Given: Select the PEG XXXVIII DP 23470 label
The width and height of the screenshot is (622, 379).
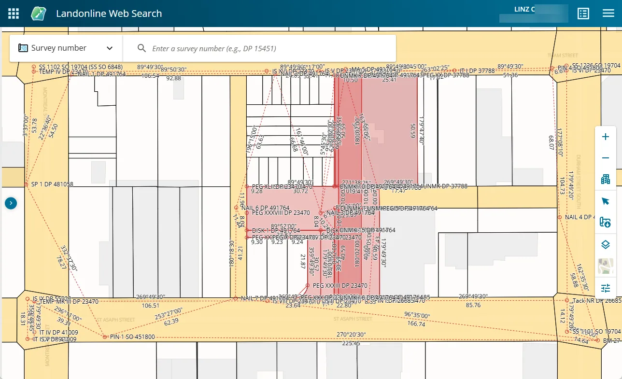Looking at the screenshot, I should pyautogui.click(x=281, y=212).
